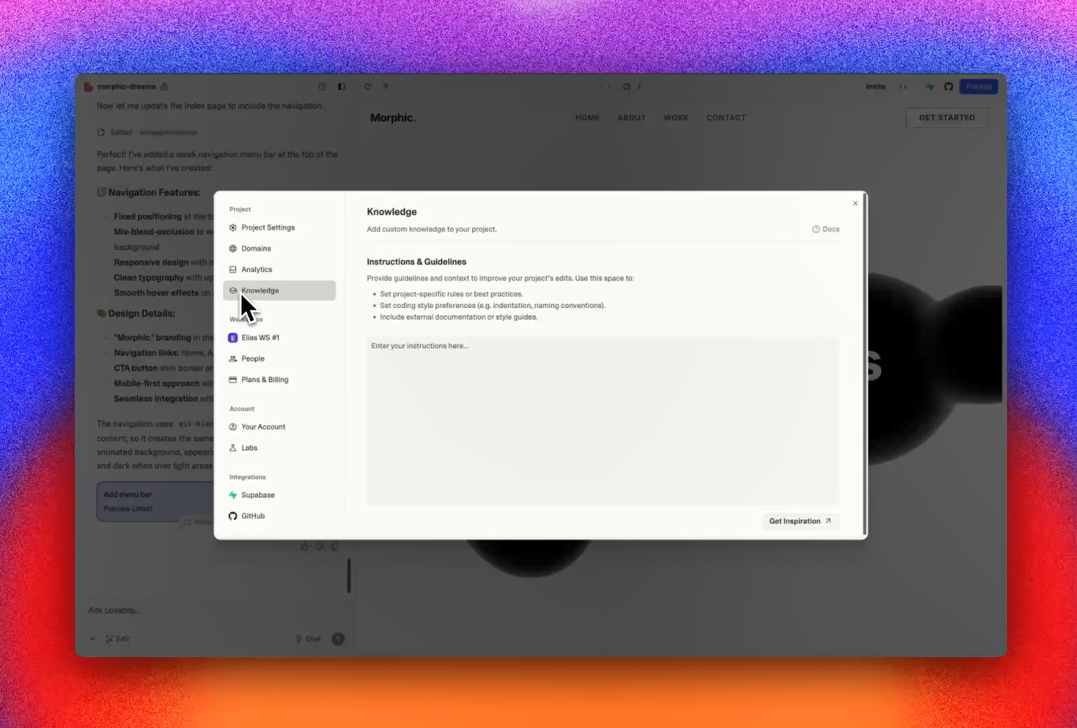Click the Edit button below the chat input
This screenshot has width=1077, height=728.
click(117, 639)
